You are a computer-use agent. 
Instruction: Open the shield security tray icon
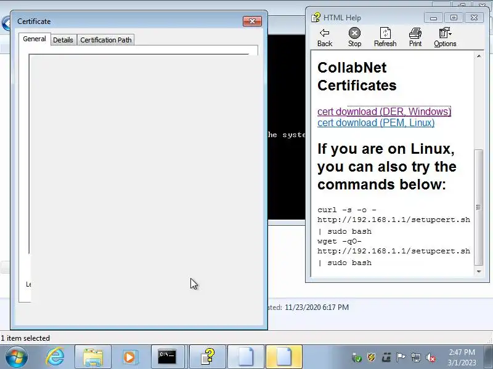coord(372,357)
